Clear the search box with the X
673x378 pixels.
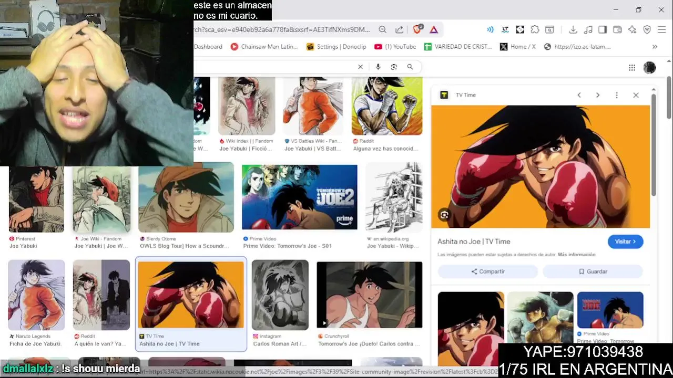360,67
